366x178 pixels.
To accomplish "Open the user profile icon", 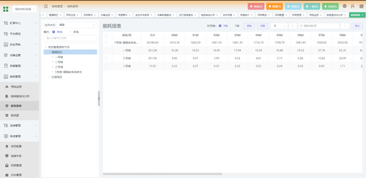I will click(x=352, y=6).
